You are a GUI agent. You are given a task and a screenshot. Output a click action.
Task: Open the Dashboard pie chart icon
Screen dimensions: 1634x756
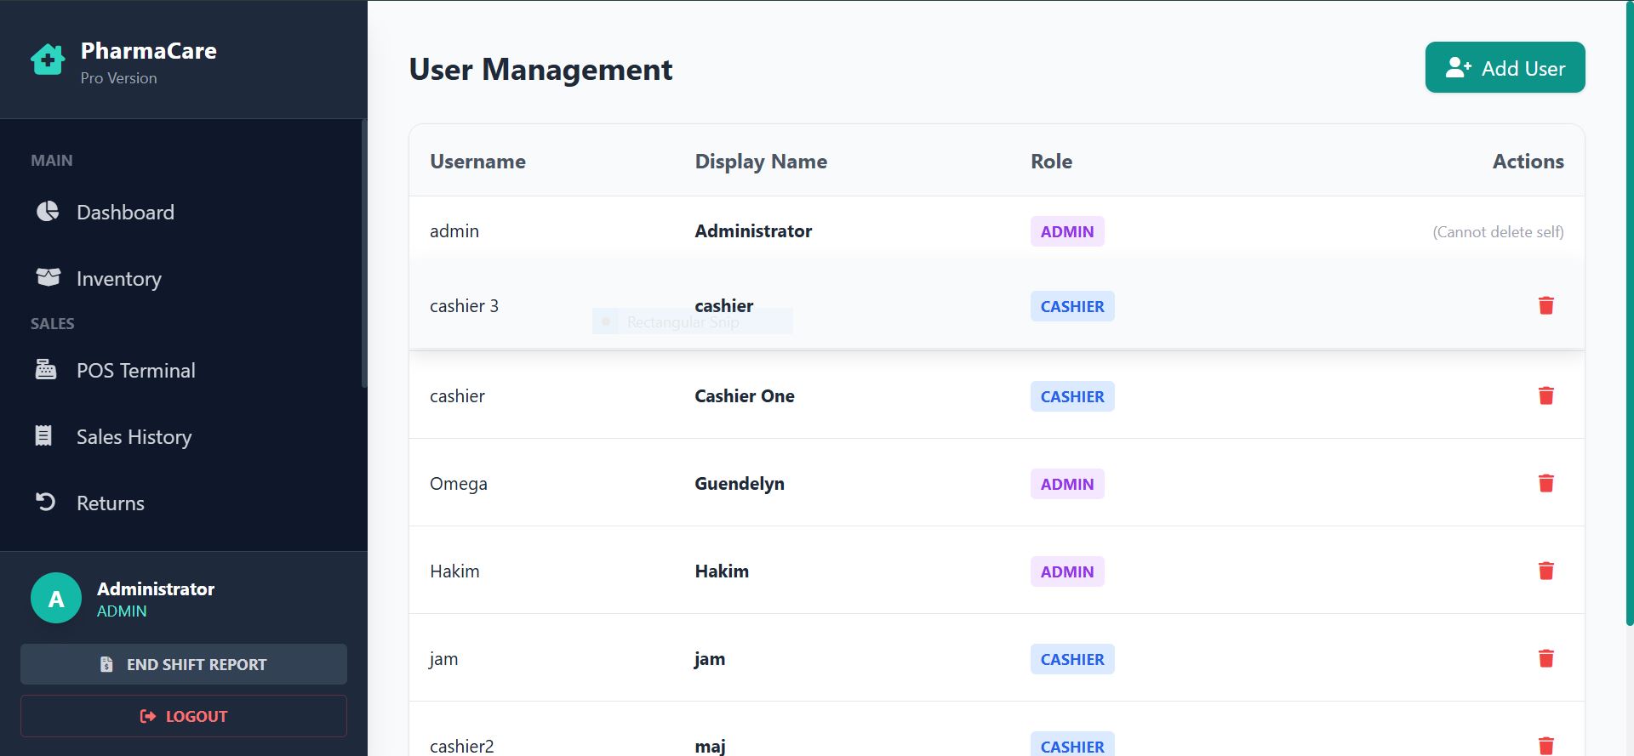click(48, 211)
